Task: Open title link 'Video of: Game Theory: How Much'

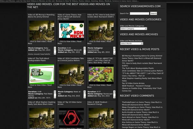Action: coord(69,17)
